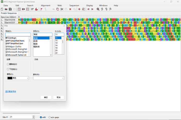Confirm font dialog with 确定 button
The width and height of the screenshot is (181, 120).
point(46,97)
